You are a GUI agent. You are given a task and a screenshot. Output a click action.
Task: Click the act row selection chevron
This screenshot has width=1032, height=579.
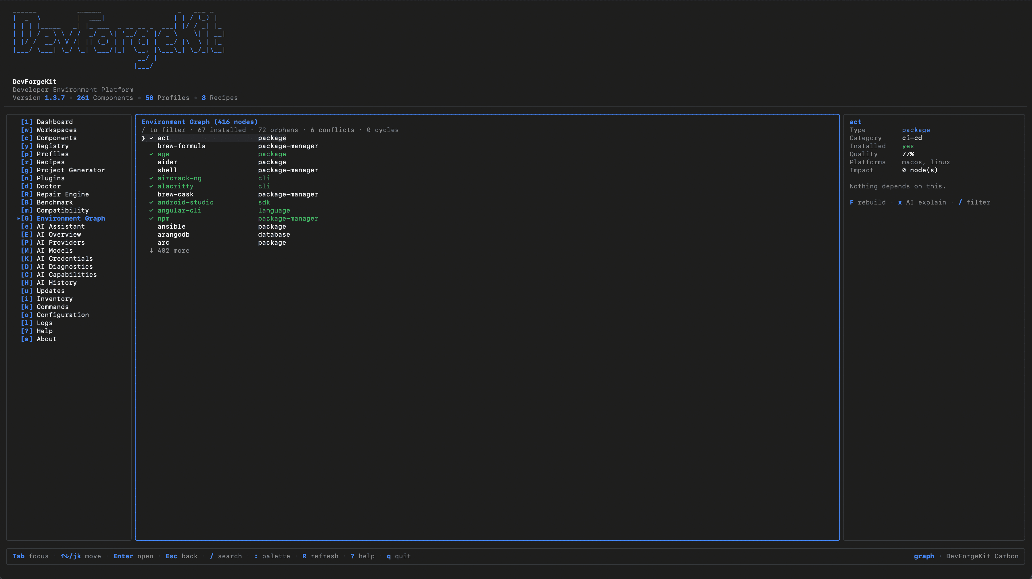click(143, 138)
